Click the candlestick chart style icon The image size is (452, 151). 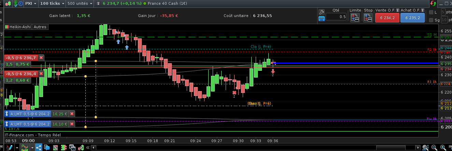pos(8,4)
